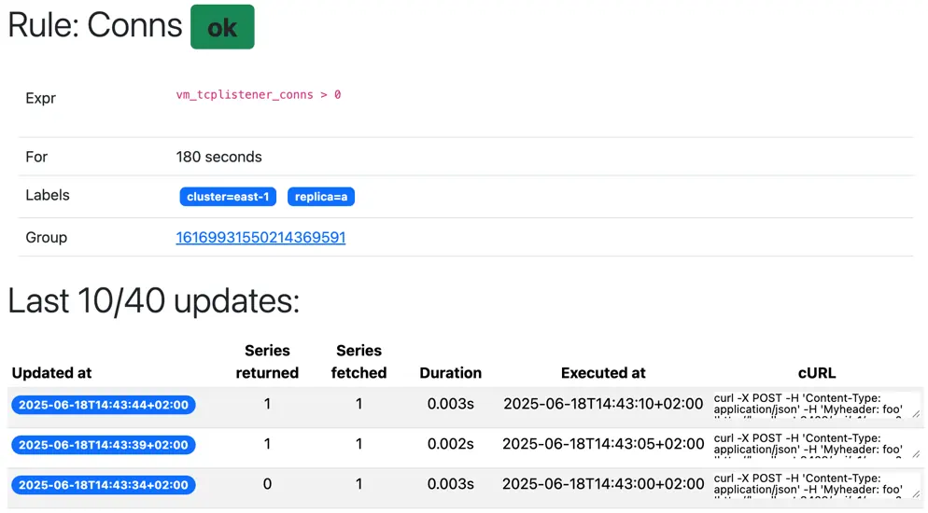
Task: Click the Executed at column header
Action: click(x=603, y=373)
